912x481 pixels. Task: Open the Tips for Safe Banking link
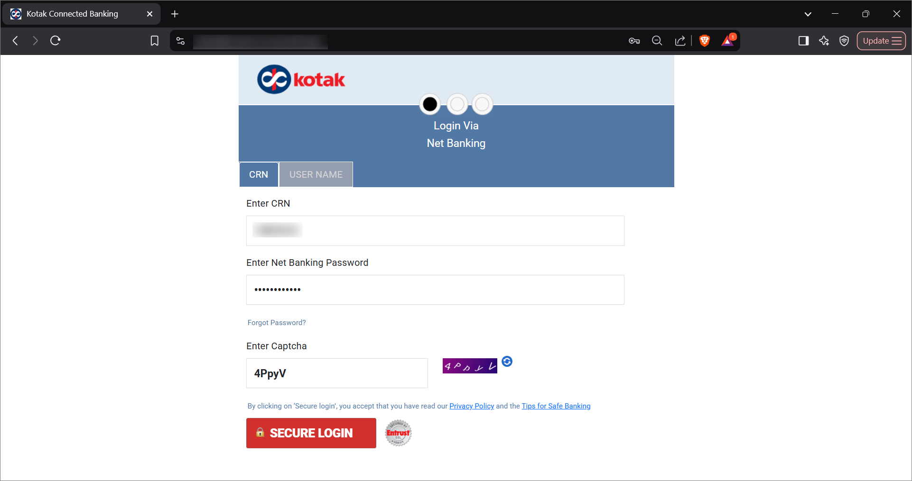[556, 406]
